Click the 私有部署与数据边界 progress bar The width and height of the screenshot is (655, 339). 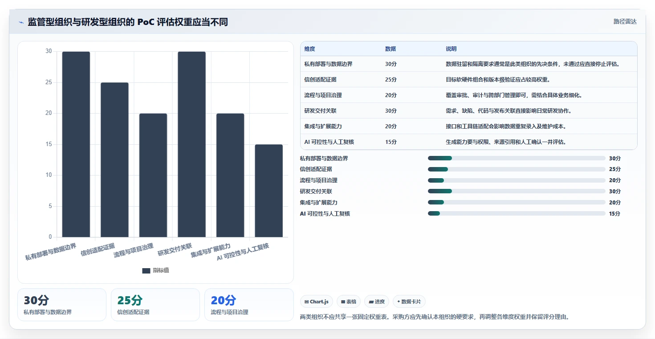coord(517,158)
